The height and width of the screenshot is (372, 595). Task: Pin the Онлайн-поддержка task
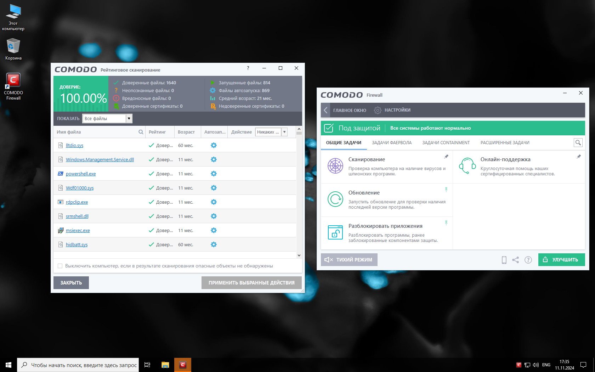tap(579, 157)
